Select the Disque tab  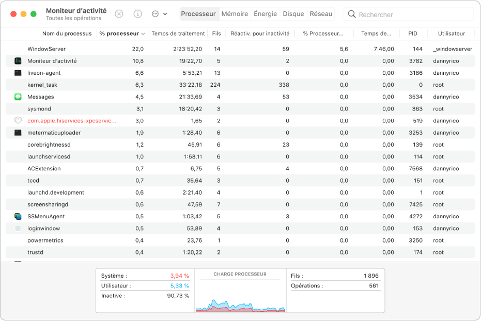click(x=293, y=14)
